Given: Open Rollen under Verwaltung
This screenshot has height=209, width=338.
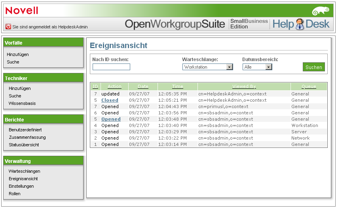Looking at the screenshot, I should click(x=14, y=194).
